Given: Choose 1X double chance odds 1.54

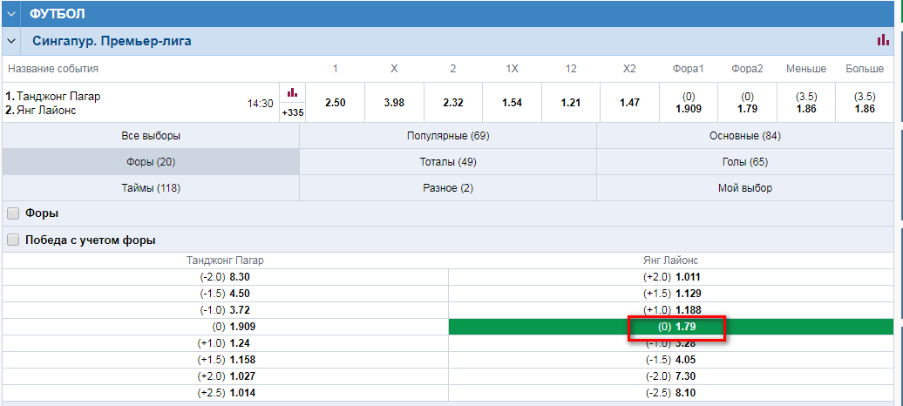Looking at the screenshot, I should pos(513,103).
